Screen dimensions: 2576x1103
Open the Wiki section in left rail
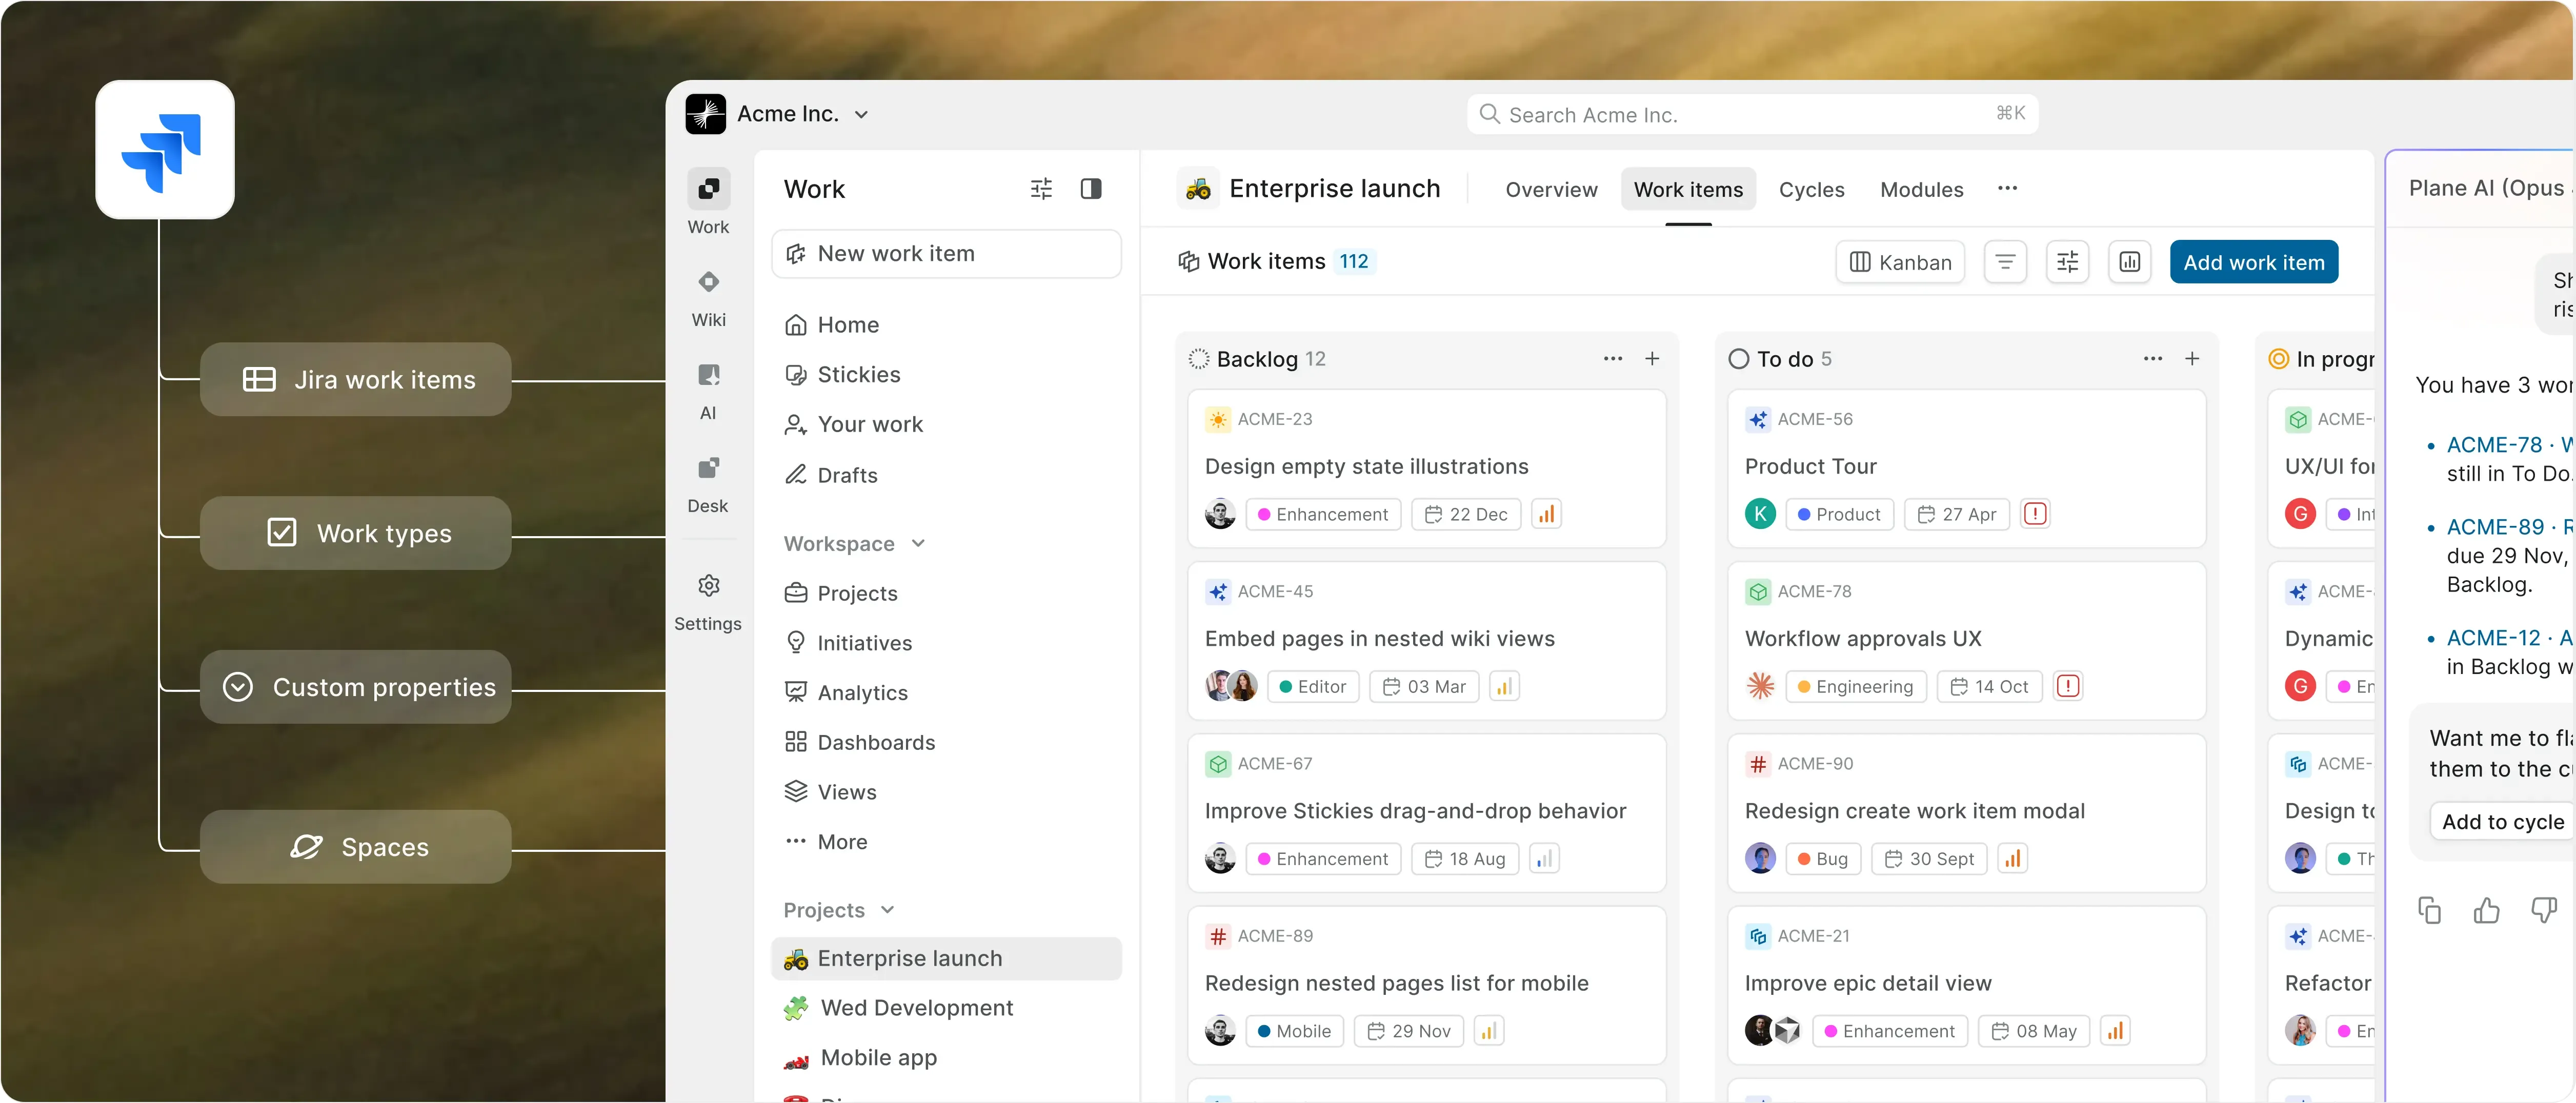(x=708, y=297)
